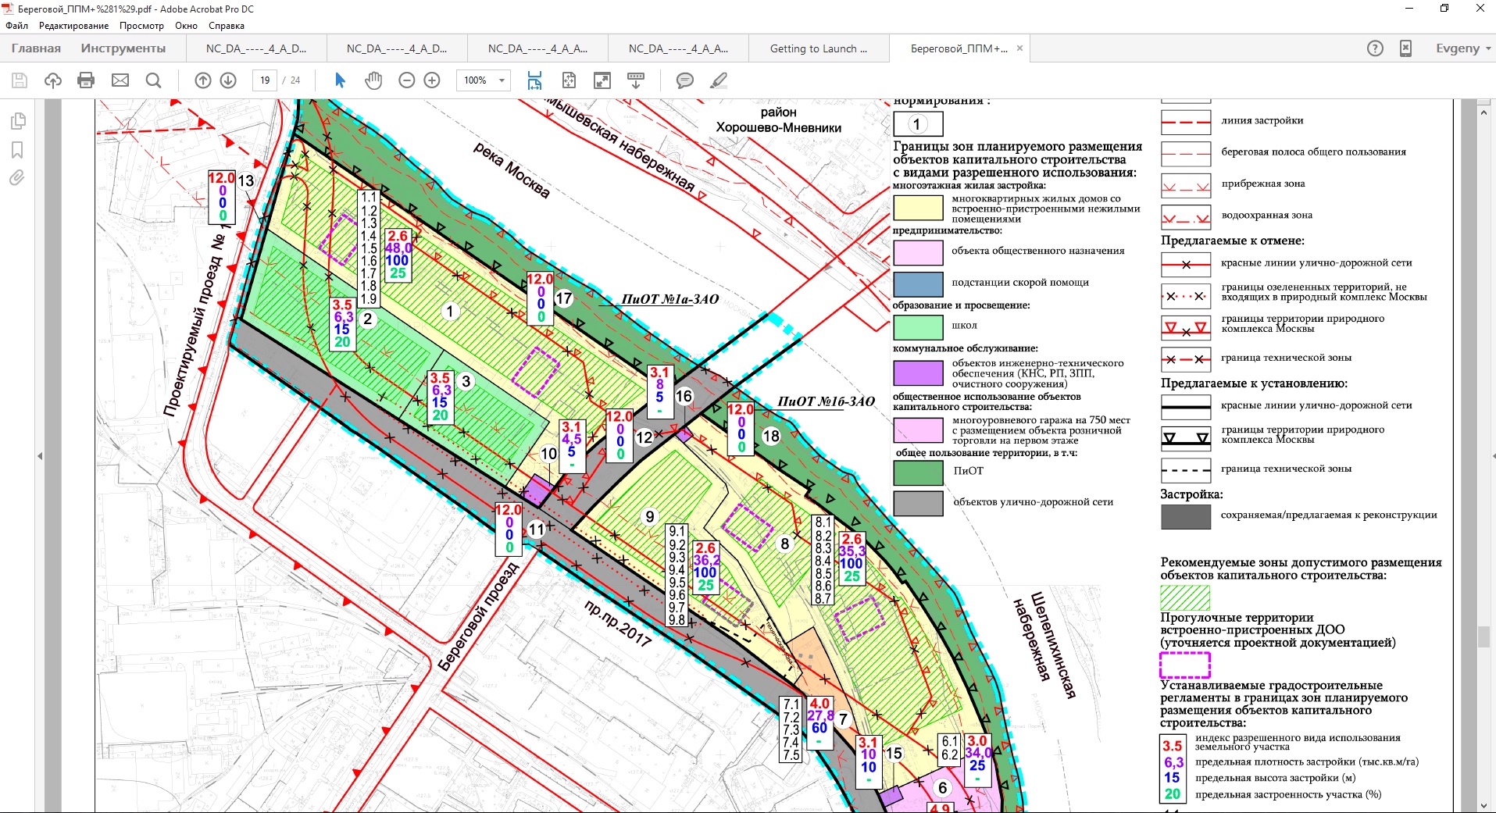This screenshot has width=1496, height=813.
Task: Open the Attachments paperclip panel
Action: coord(18,178)
